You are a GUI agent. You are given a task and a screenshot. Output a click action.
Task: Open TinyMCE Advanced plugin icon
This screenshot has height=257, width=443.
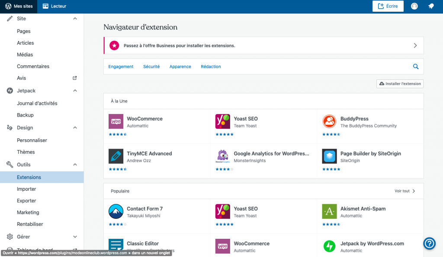pos(116,156)
